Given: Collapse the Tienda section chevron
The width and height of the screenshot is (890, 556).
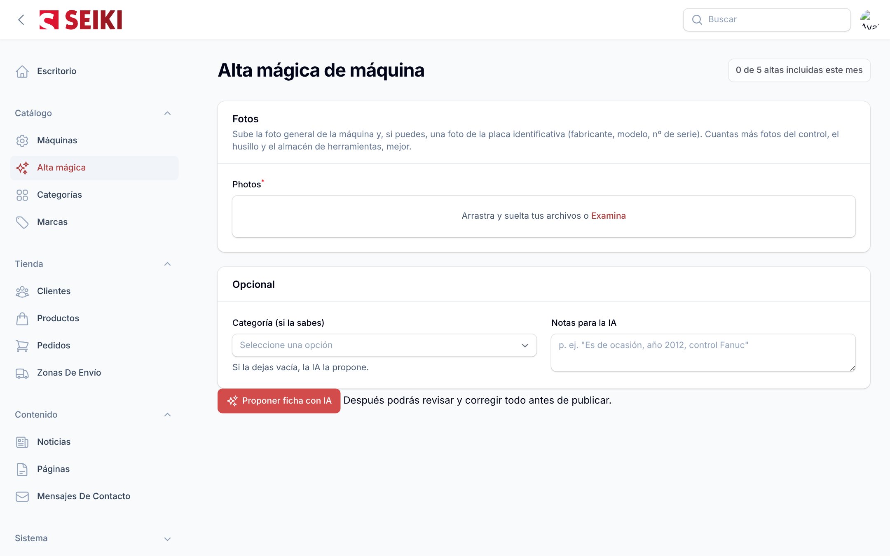Looking at the screenshot, I should [x=167, y=264].
